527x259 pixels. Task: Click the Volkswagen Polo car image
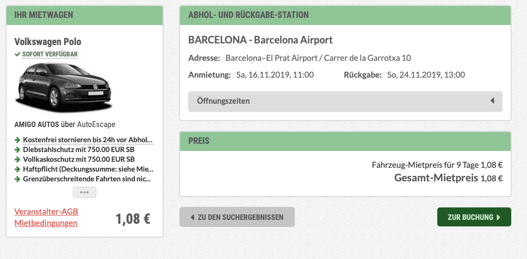[x=63, y=87]
